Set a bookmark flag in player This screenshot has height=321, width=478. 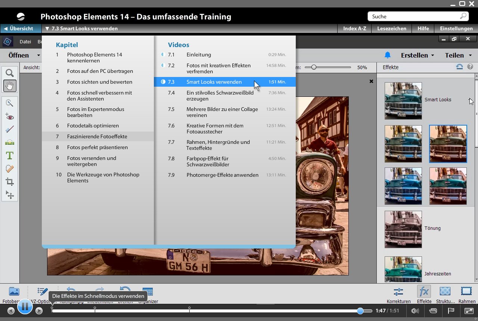point(451,311)
